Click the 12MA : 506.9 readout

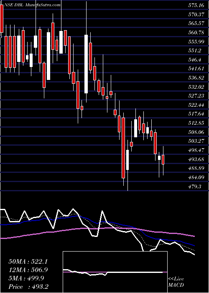tap(28, 270)
